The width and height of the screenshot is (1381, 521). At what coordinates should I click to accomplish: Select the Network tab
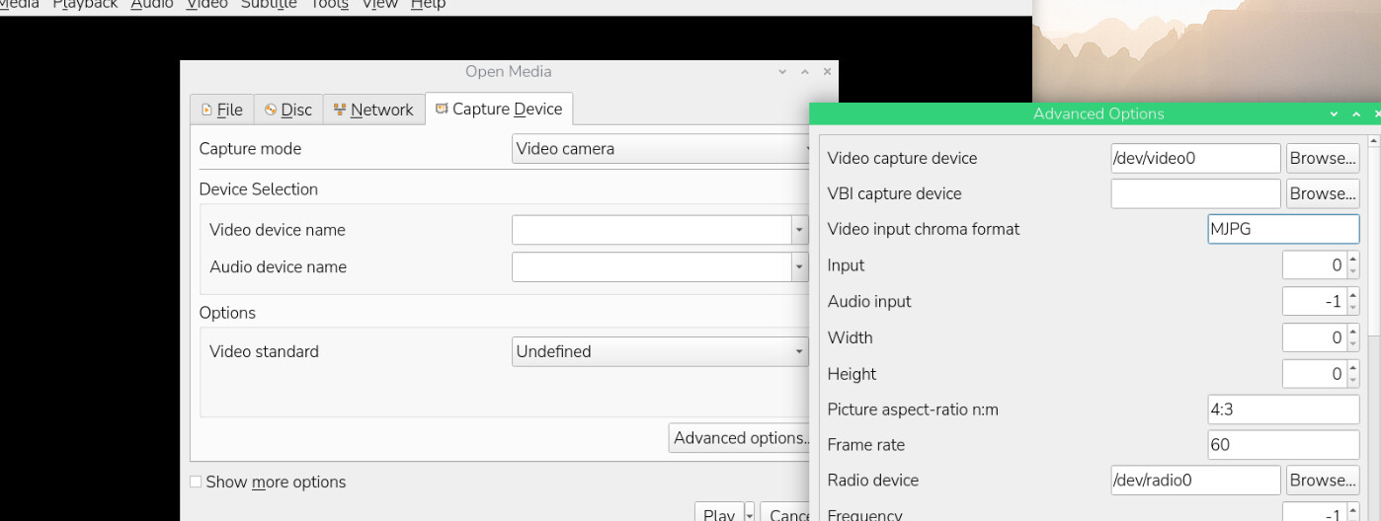click(371, 110)
